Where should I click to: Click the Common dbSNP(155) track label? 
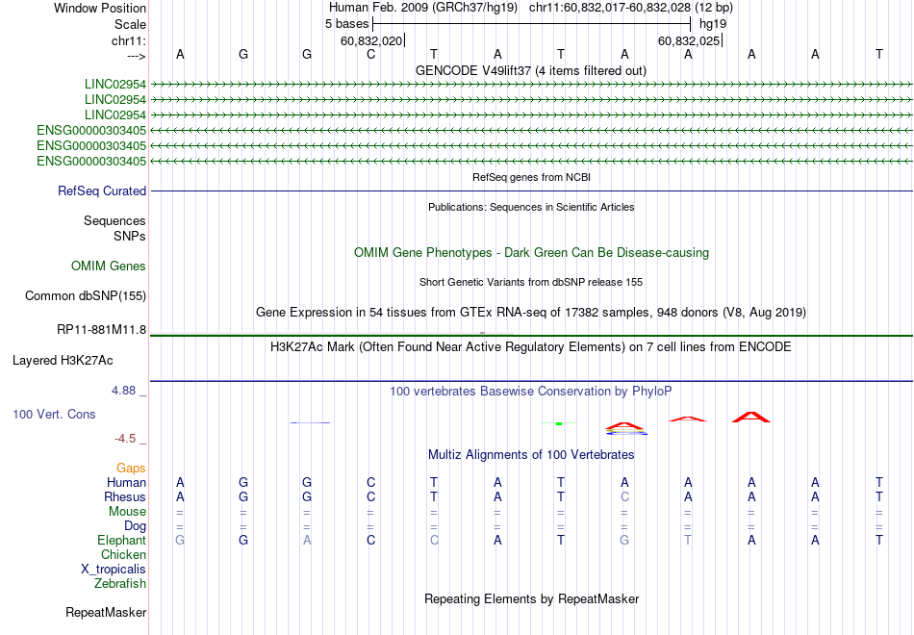(86, 295)
